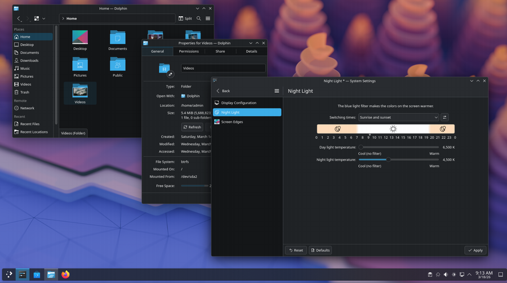Select Screen Edges in settings sidebar
The width and height of the screenshot is (507, 283).
click(x=247, y=122)
